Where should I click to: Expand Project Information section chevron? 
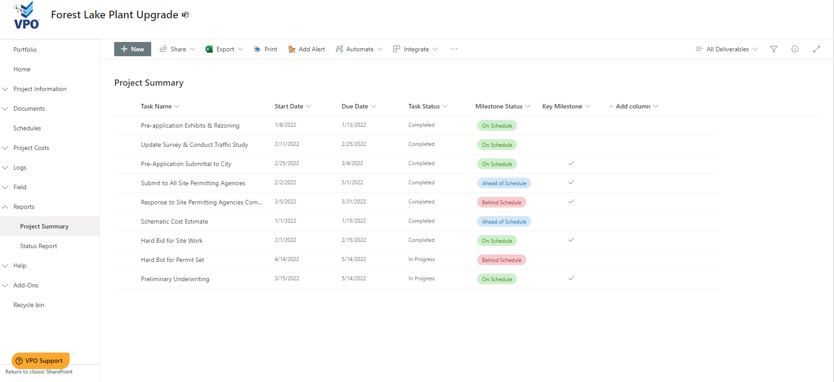[5, 89]
